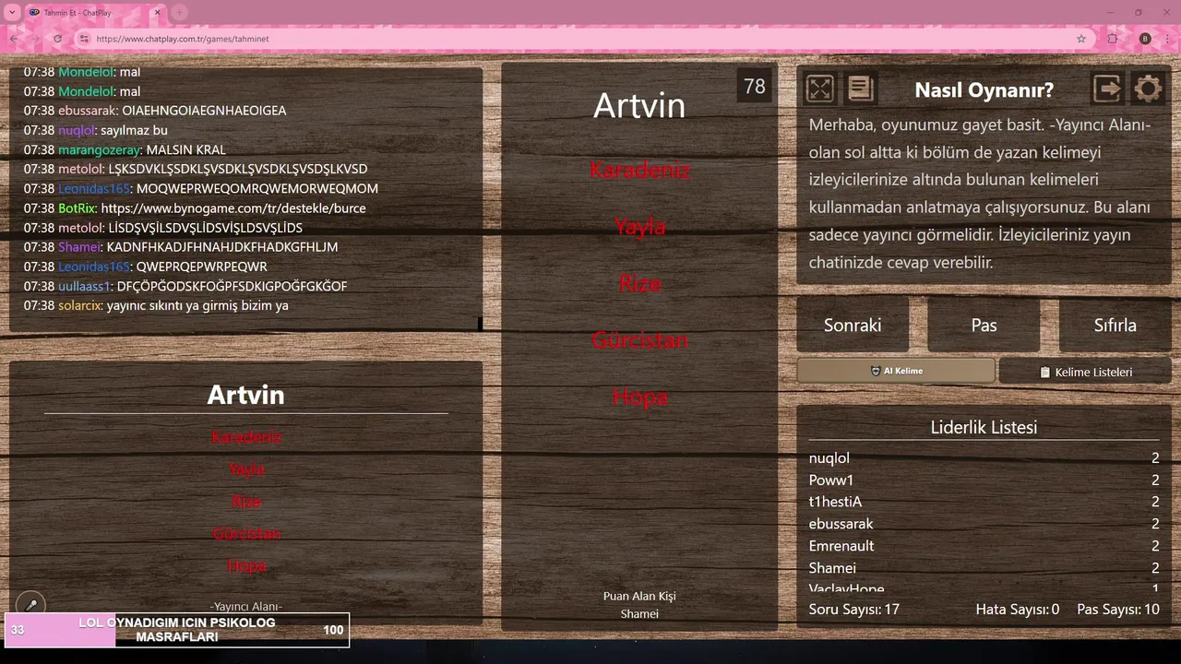Click Artvin heading in Yayıncı Alanı

point(245,395)
